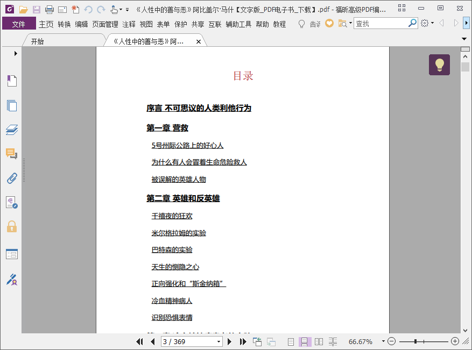The height and width of the screenshot is (350, 472).
Task: Open the Bookmarks panel icon
Action: 12,81
